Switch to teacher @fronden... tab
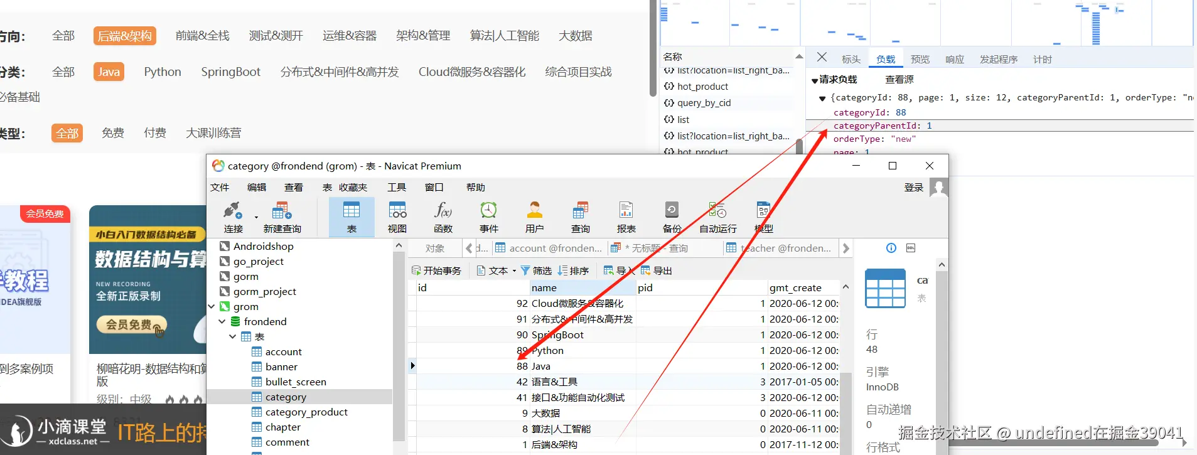This screenshot has height=455, width=1197. click(x=780, y=249)
